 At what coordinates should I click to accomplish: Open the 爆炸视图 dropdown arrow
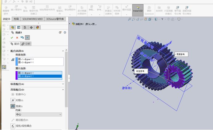click(127, 14)
